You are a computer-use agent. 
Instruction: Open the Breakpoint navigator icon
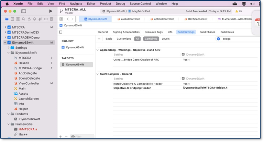tap(46, 19)
